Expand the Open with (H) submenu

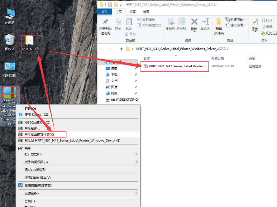[136, 154]
